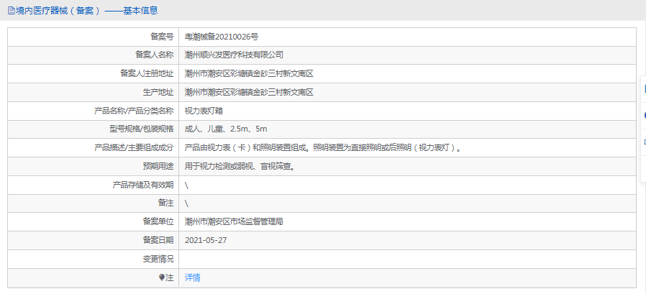
Task: Select the backslash value in 产品存储及有效期 row
Action: tap(186, 185)
